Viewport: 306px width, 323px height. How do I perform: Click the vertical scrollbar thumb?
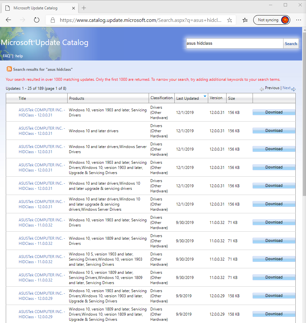(x=304, y=114)
